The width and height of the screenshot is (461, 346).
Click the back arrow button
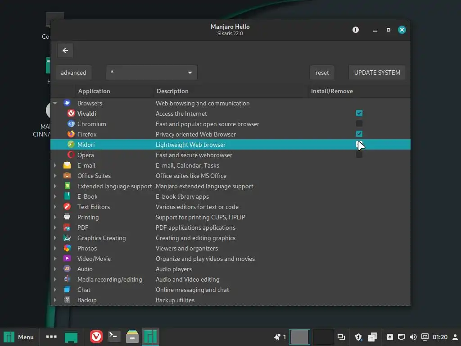pos(65,50)
